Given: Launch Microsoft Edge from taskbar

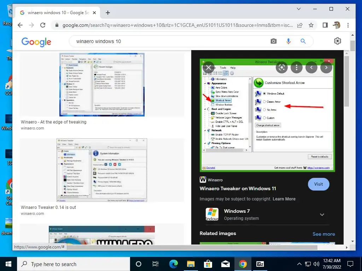Looking at the screenshot, I should pyautogui.click(x=173, y=264).
